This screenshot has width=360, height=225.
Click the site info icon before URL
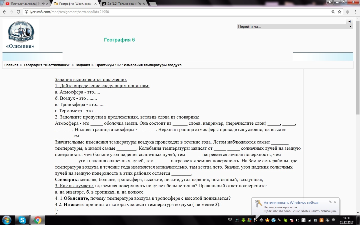pyautogui.click(x=26, y=12)
